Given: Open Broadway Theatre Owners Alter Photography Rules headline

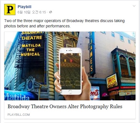Looking at the screenshot, I should (x=65, y=107).
